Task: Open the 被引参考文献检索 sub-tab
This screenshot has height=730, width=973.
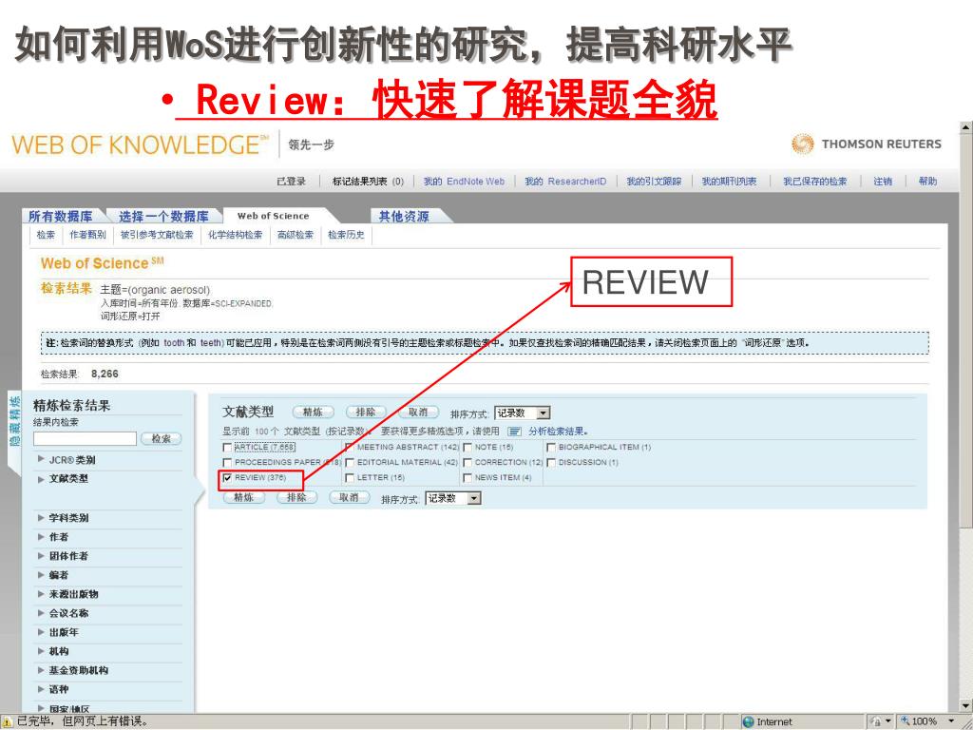Action: click(157, 235)
